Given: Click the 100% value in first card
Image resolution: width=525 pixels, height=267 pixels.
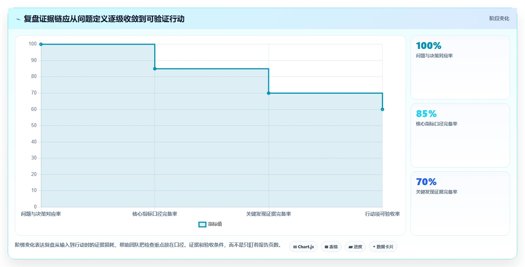Looking at the screenshot, I should pos(429,46).
